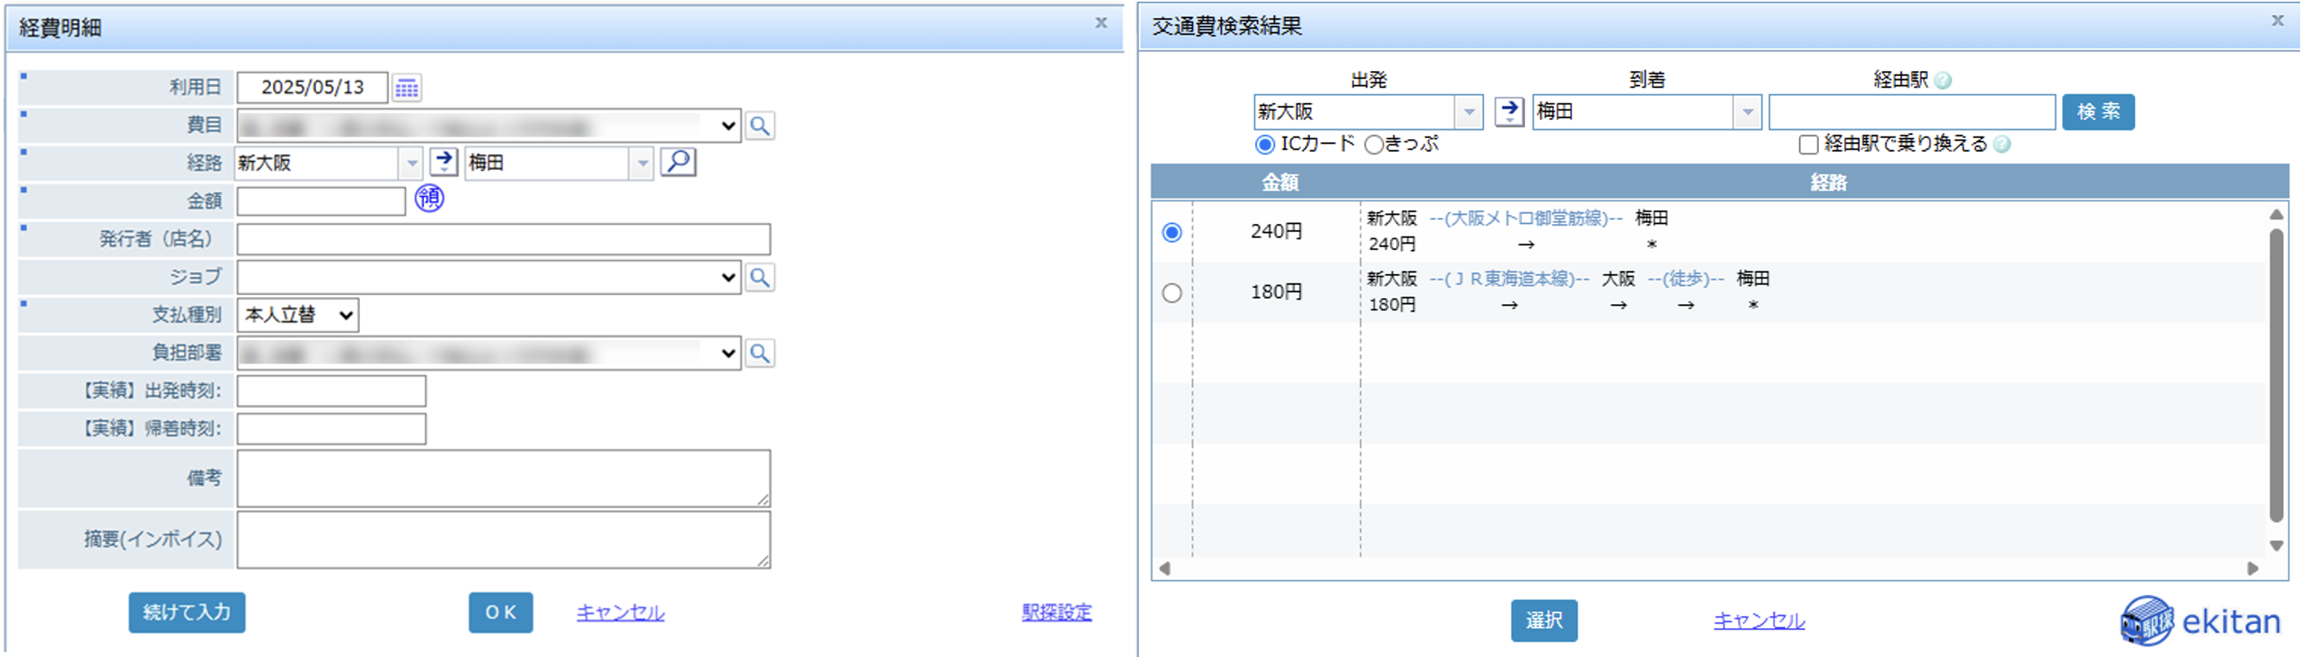This screenshot has height=657, width=2301.
Task: Swap 出発 and 到着 arrow in 交通費検索結果
Action: [1509, 111]
